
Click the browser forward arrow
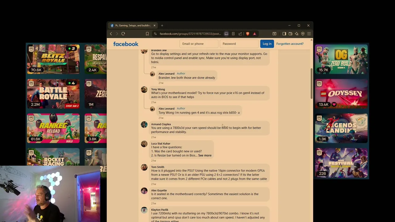[117, 34]
